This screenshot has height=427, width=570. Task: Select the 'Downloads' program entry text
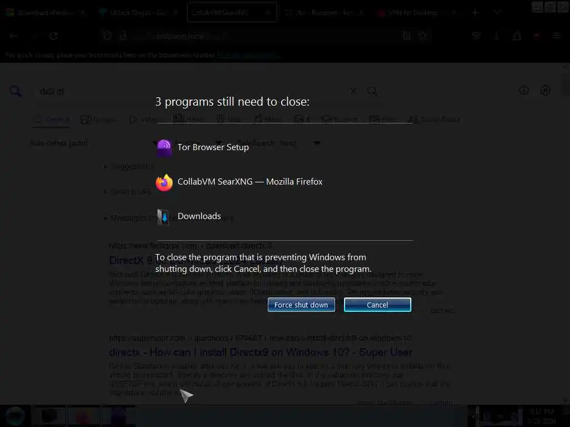[199, 216]
